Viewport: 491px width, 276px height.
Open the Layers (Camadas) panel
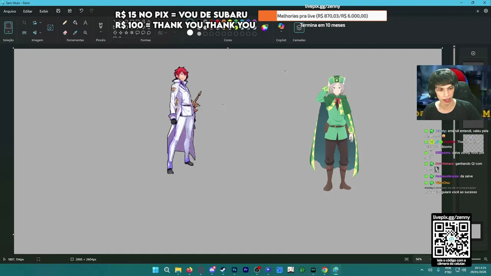pyautogui.click(x=299, y=28)
